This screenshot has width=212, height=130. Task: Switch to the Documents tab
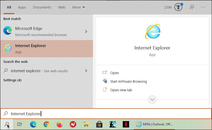point(42,7)
